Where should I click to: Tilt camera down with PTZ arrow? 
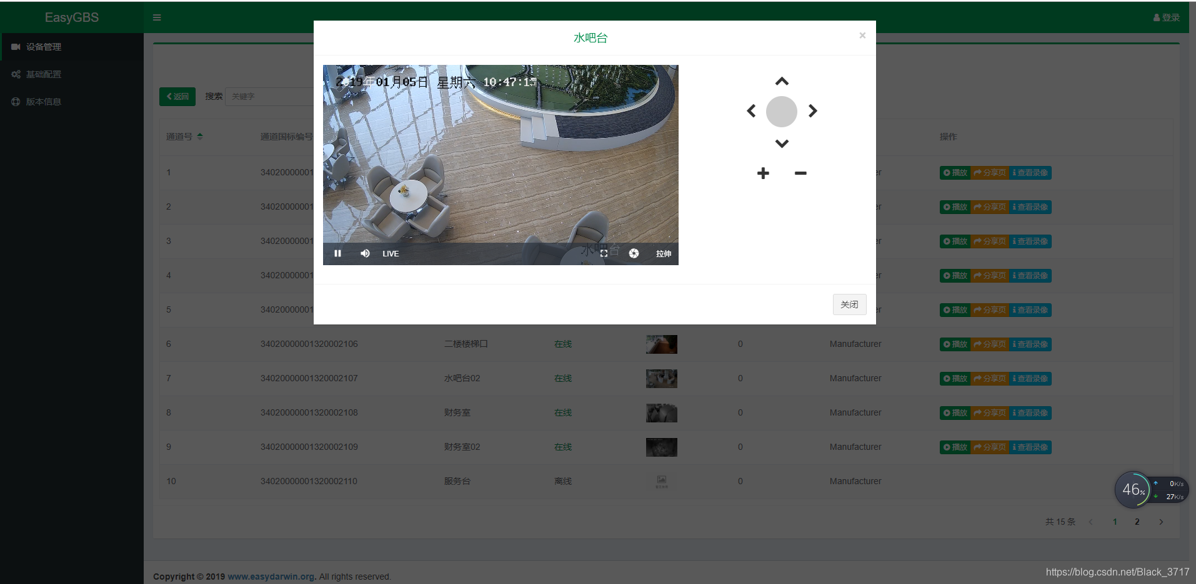[x=782, y=143]
